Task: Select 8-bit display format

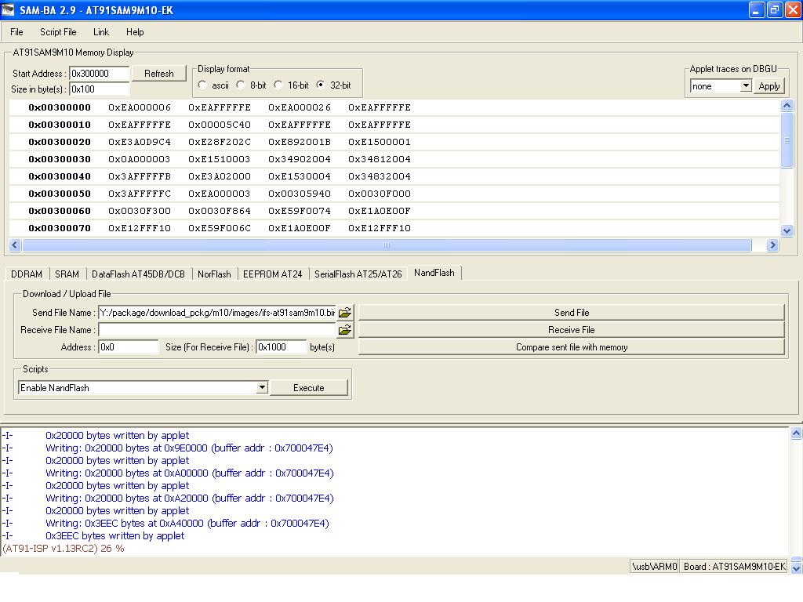Action: [242, 85]
